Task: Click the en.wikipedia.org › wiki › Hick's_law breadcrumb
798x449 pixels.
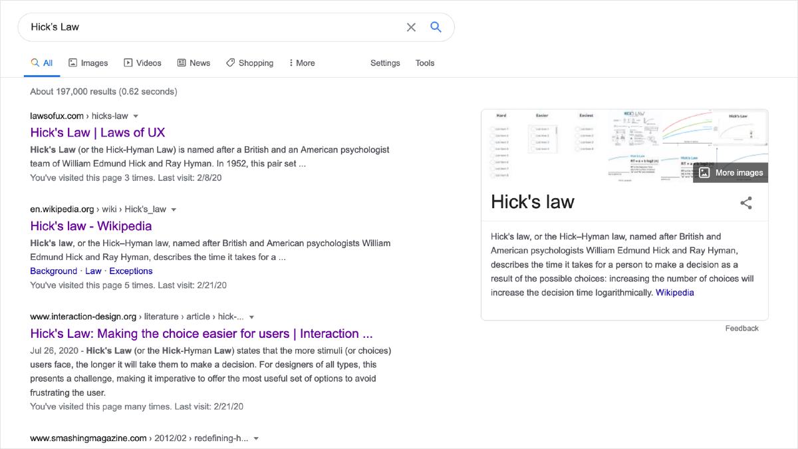Action: click(98, 209)
